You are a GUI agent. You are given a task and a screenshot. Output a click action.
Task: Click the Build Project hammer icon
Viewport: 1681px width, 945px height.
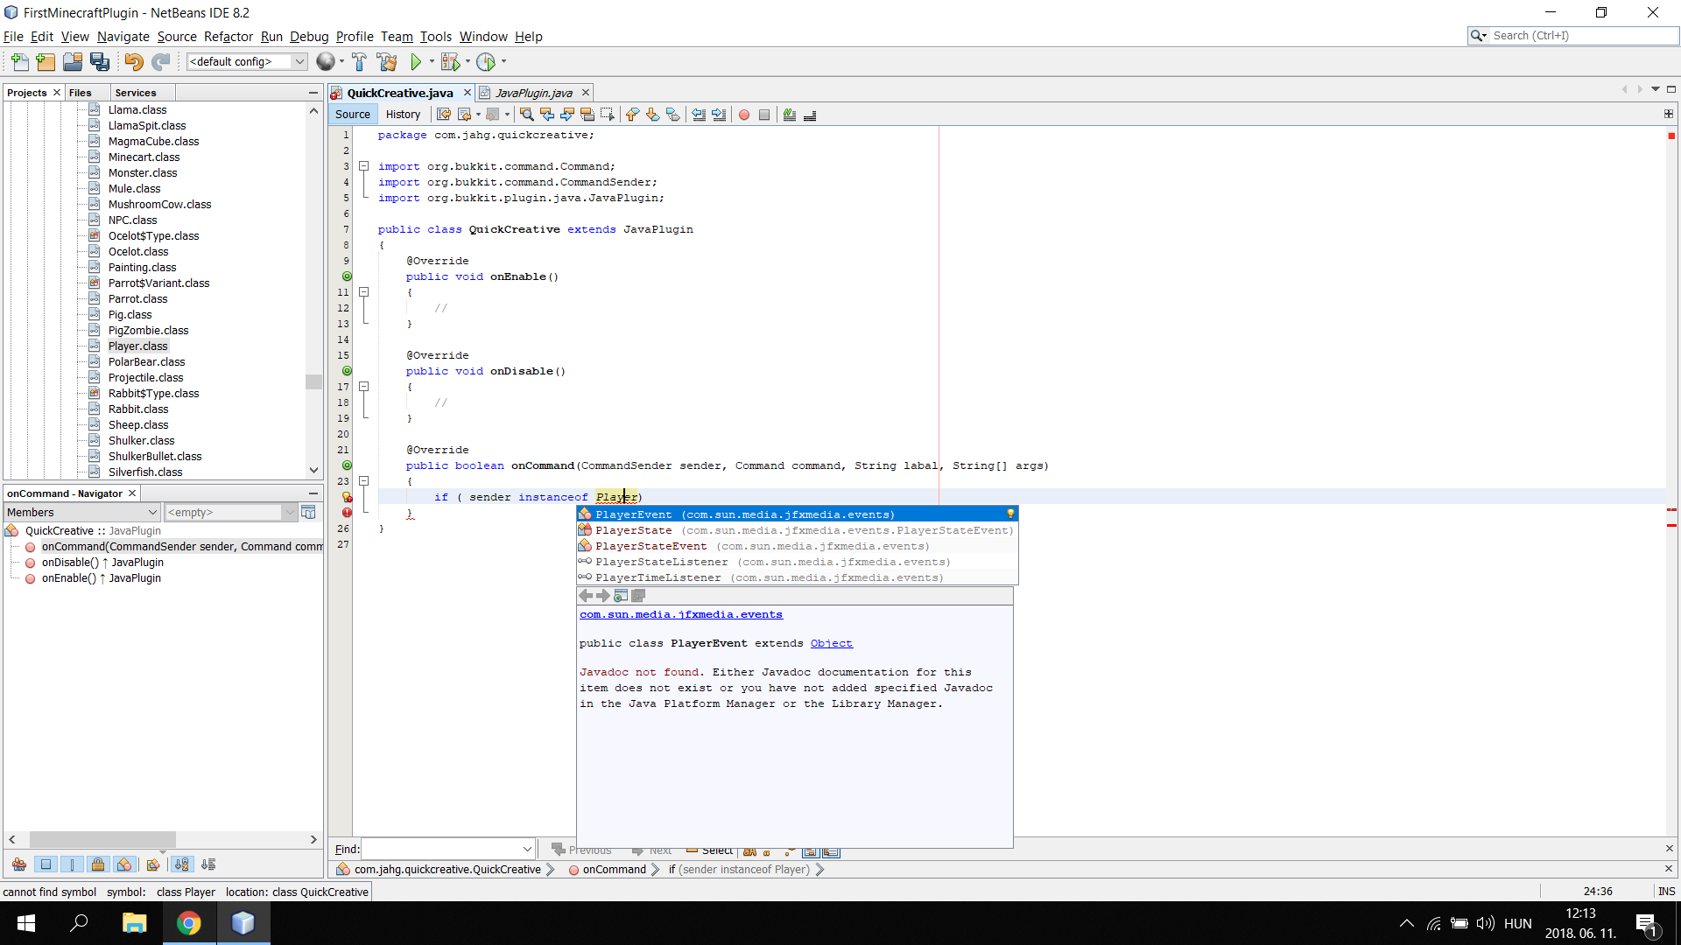359,62
